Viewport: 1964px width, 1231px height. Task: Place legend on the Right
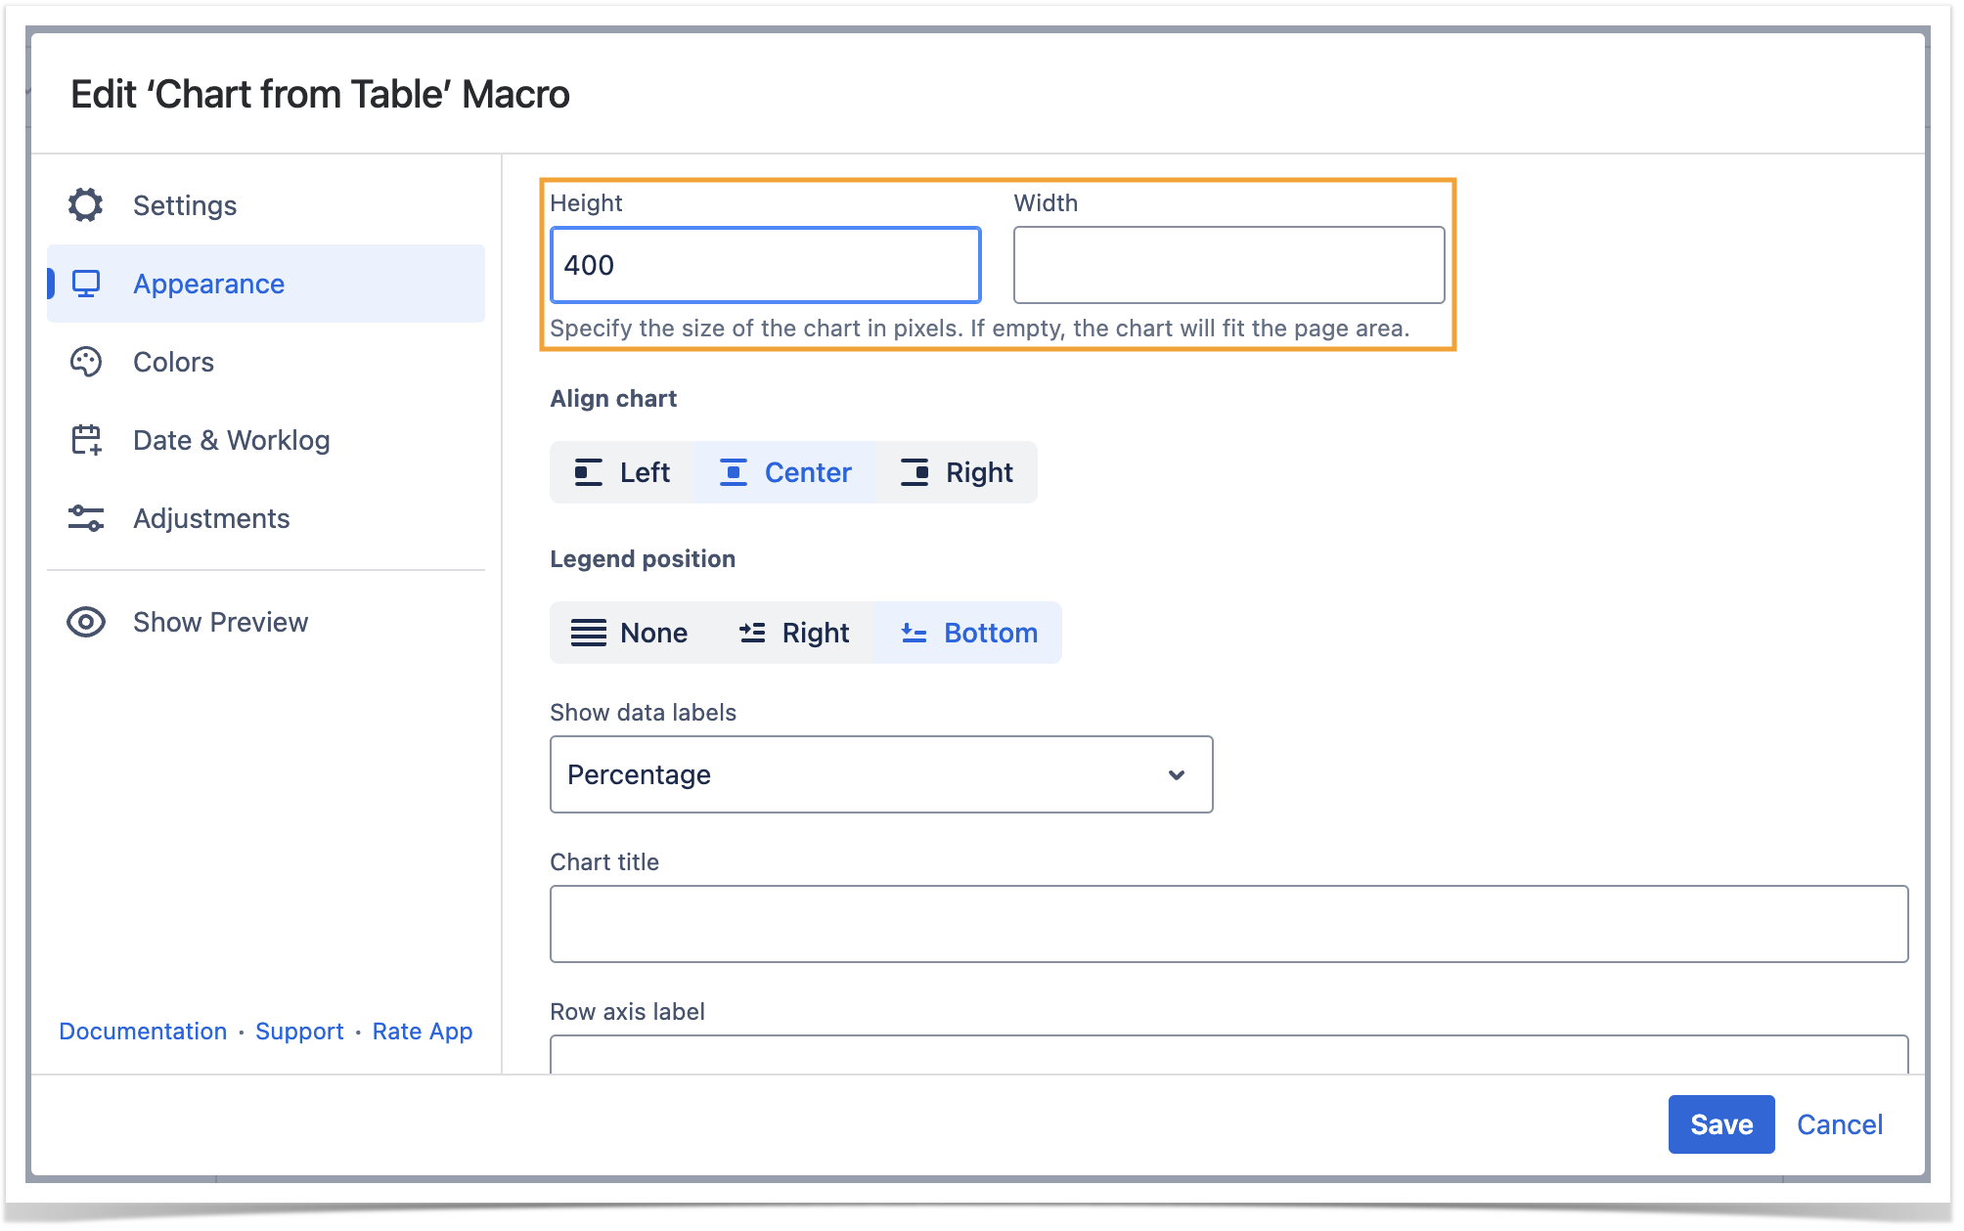pos(794,633)
